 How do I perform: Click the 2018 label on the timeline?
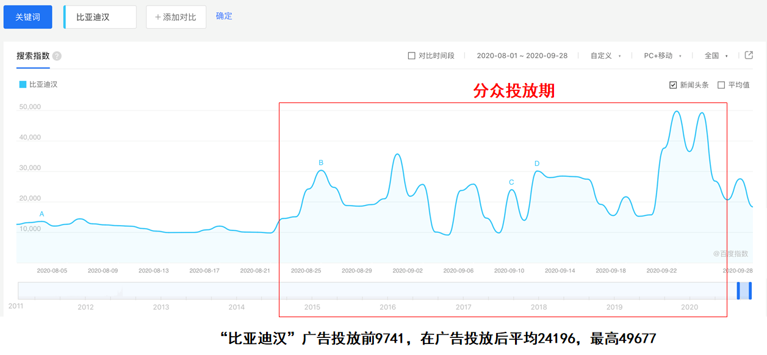pyautogui.click(x=539, y=307)
